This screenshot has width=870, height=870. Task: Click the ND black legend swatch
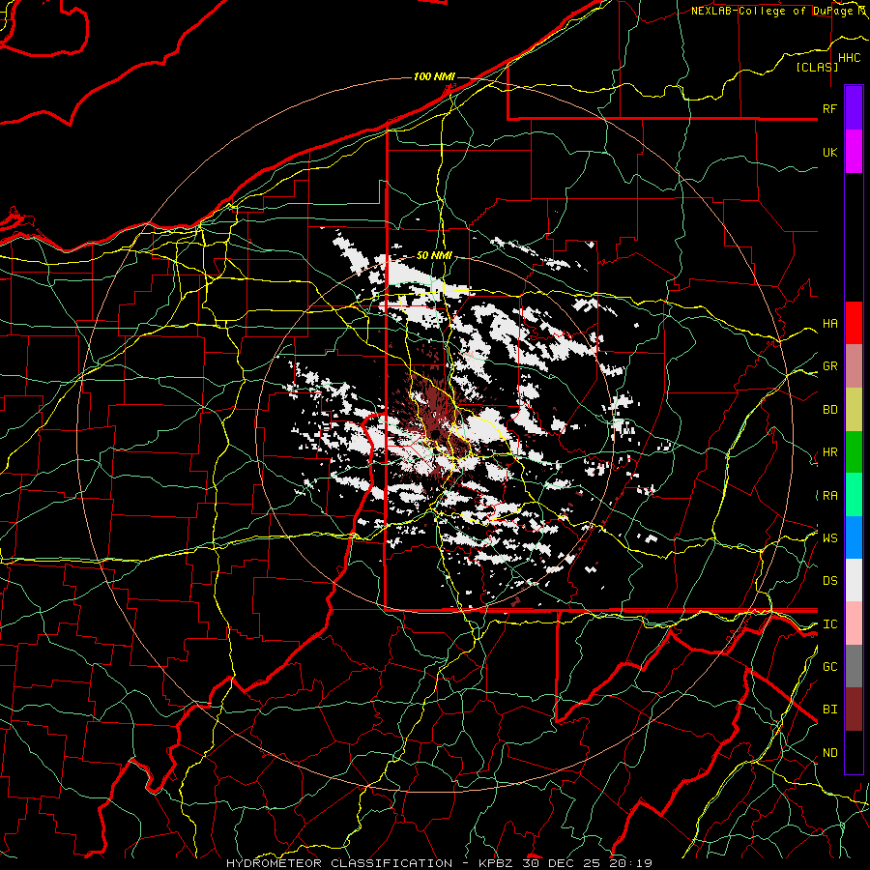coord(854,752)
